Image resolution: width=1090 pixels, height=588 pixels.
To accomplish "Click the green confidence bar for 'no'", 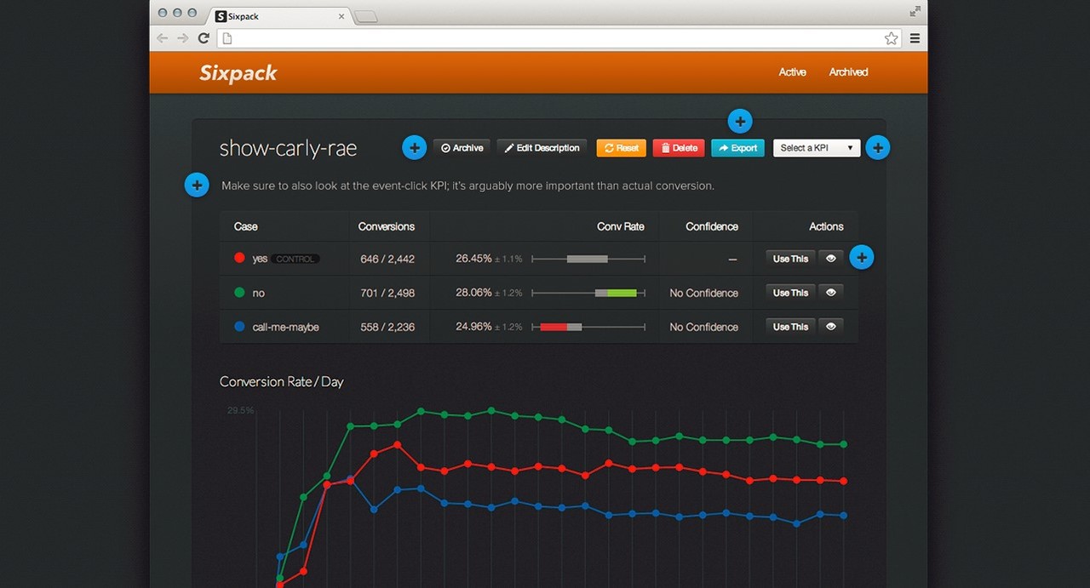I will pos(622,293).
